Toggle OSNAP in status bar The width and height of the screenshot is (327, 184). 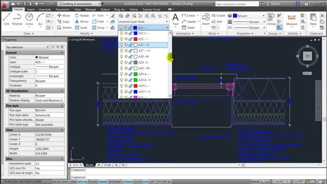point(103,182)
